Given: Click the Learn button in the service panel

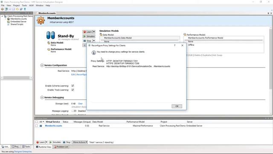Looking at the screenshot, I should click(87, 32).
